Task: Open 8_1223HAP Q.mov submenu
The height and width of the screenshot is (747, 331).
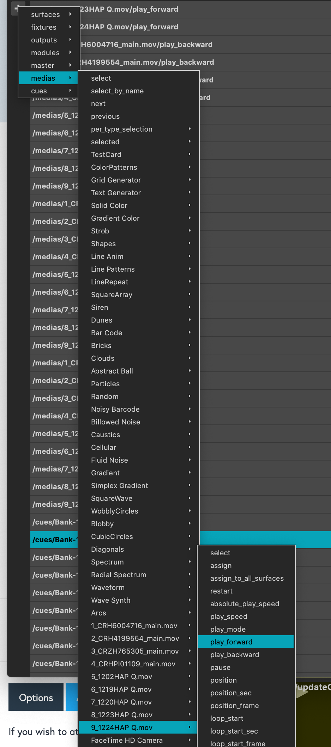Action: 139,715
